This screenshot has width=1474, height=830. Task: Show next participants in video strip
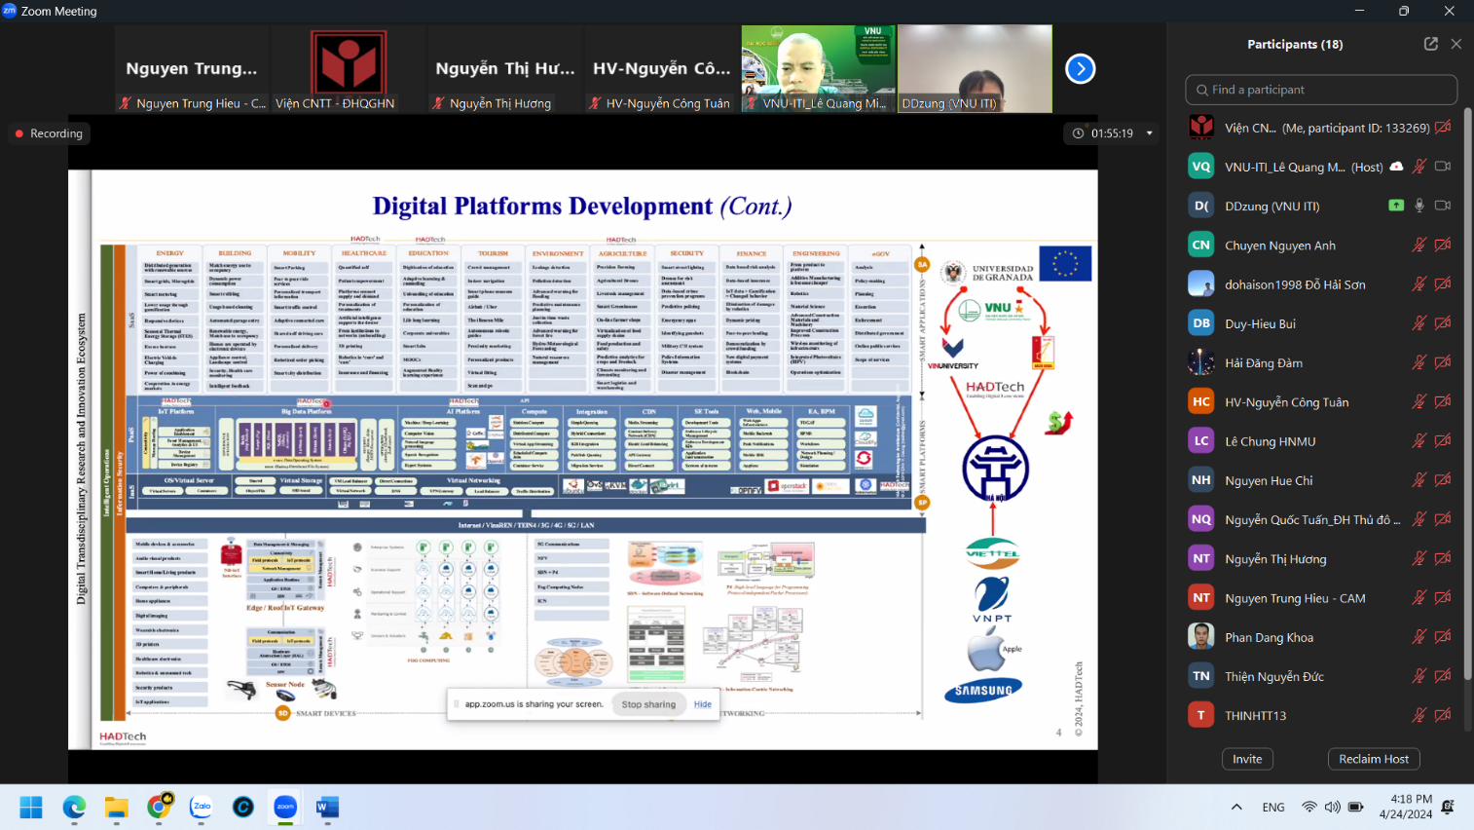coord(1080,69)
